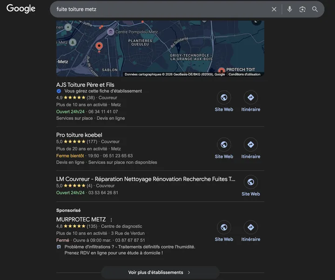The image size is (335, 280).
Task: Click the phone number 03 53 64 26 81
Action: [x=103, y=193]
